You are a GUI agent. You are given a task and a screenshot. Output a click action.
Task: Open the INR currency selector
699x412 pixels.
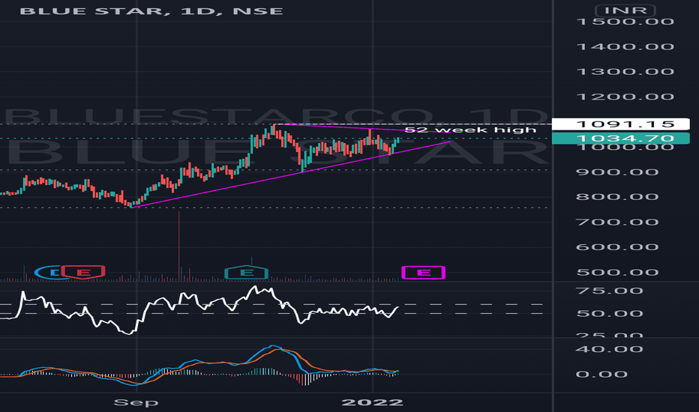626,10
